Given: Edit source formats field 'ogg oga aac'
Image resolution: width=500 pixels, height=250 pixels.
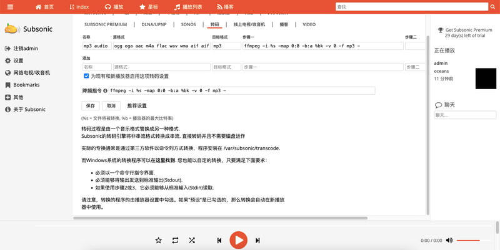Looking at the screenshot, I should click(162, 46).
